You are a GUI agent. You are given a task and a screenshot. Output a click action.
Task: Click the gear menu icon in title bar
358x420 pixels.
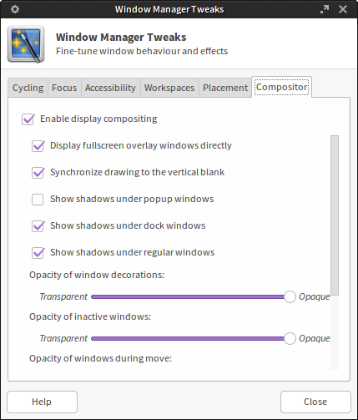pos(15,9)
